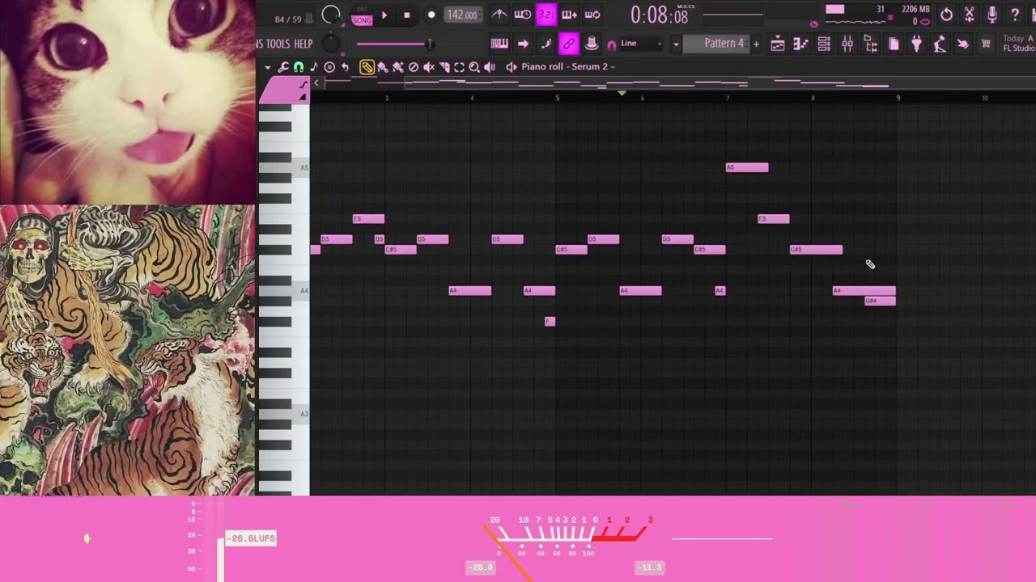
Task: Open the Channel rack icon
Action: click(x=824, y=44)
